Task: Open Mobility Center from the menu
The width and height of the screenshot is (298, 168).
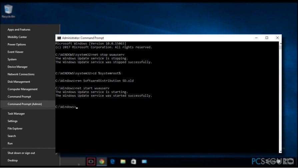Action: 17,37
